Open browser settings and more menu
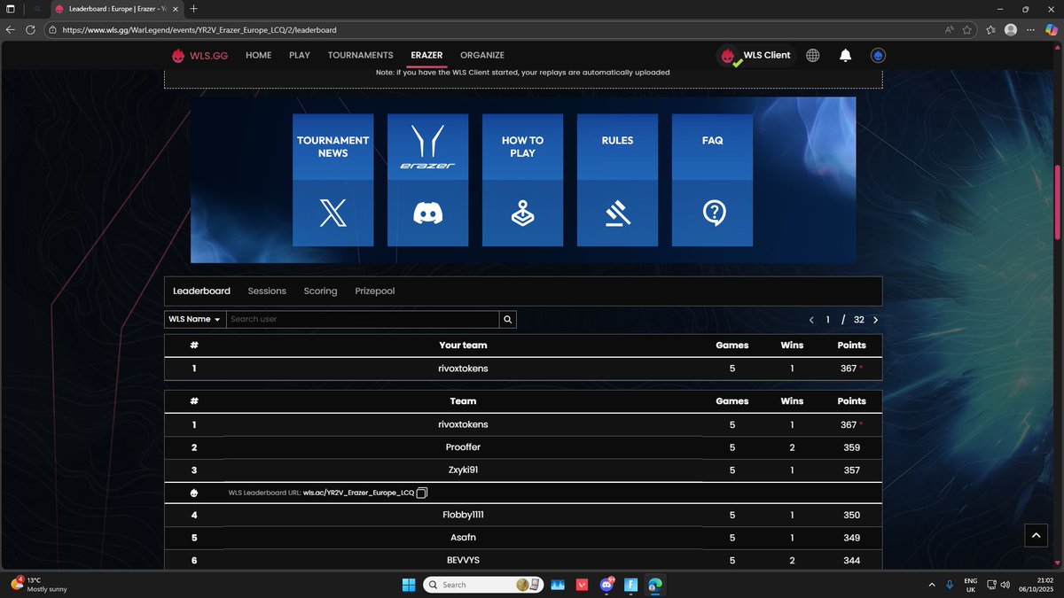 [x=1032, y=29]
